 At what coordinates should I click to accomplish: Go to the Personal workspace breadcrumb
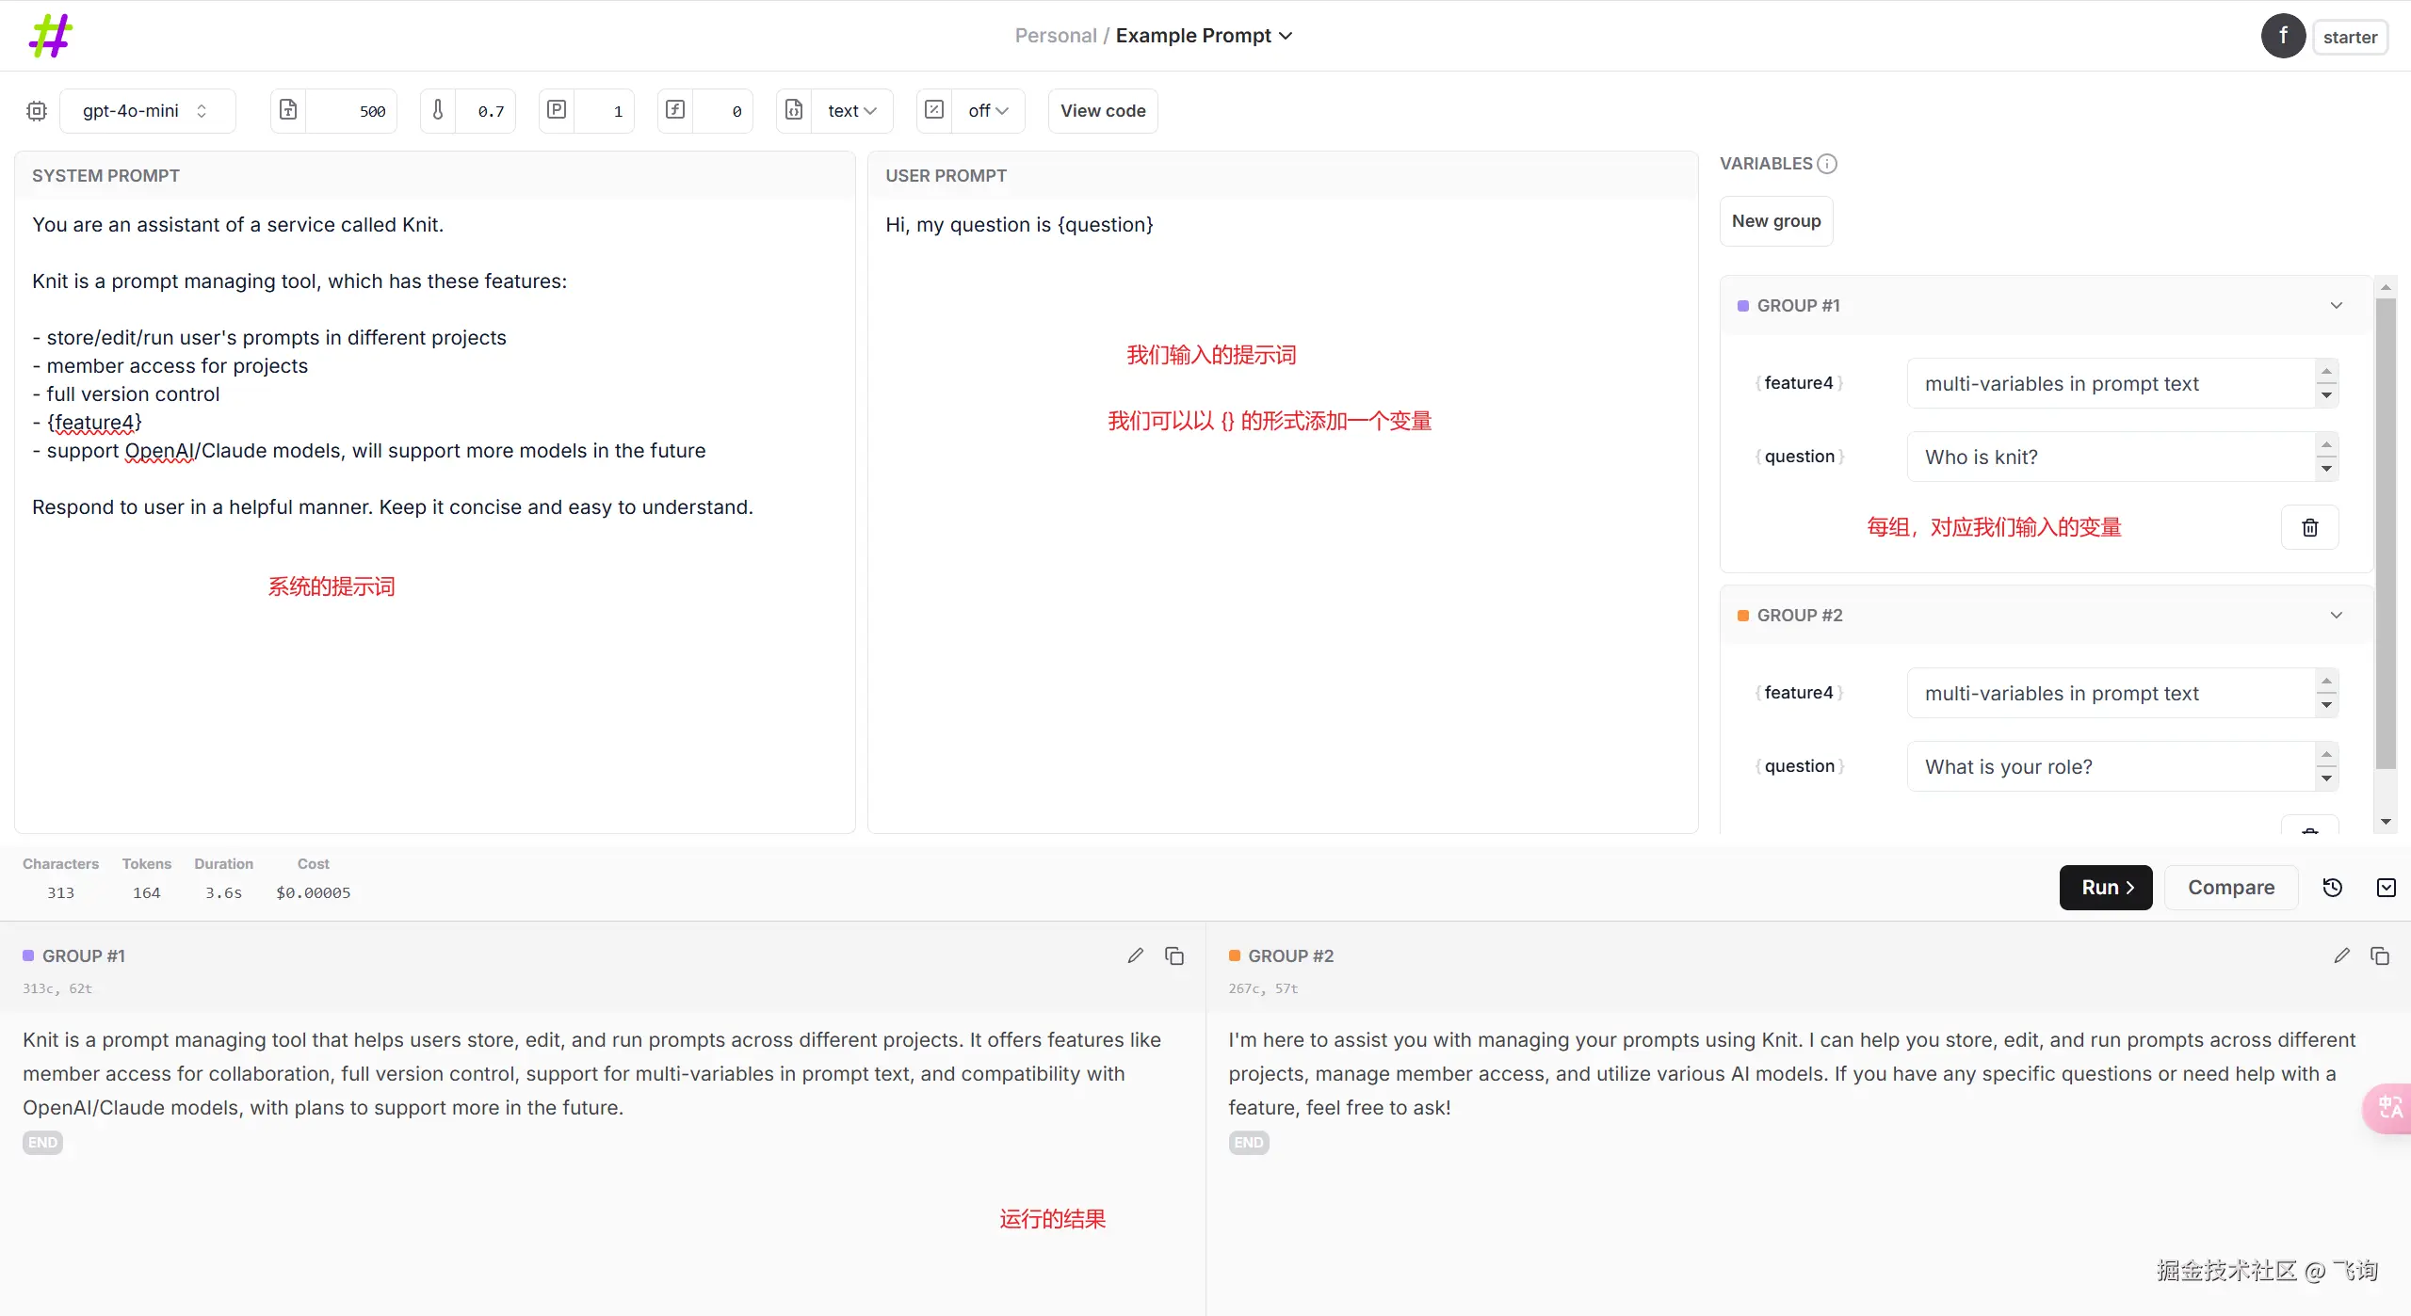coord(1055,36)
